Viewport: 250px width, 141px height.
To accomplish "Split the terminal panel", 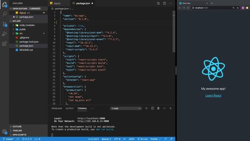I will coord(152,108).
